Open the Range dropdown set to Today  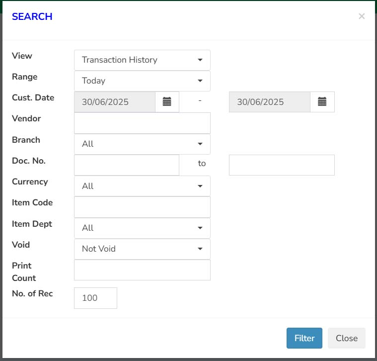pyautogui.click(x=142, y=81)
